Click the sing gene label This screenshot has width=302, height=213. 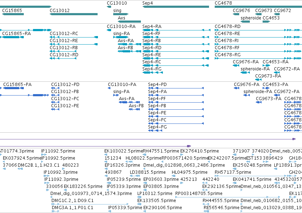point(117,10)
